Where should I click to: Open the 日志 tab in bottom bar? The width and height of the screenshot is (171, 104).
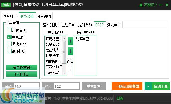[x=120, y=98]
